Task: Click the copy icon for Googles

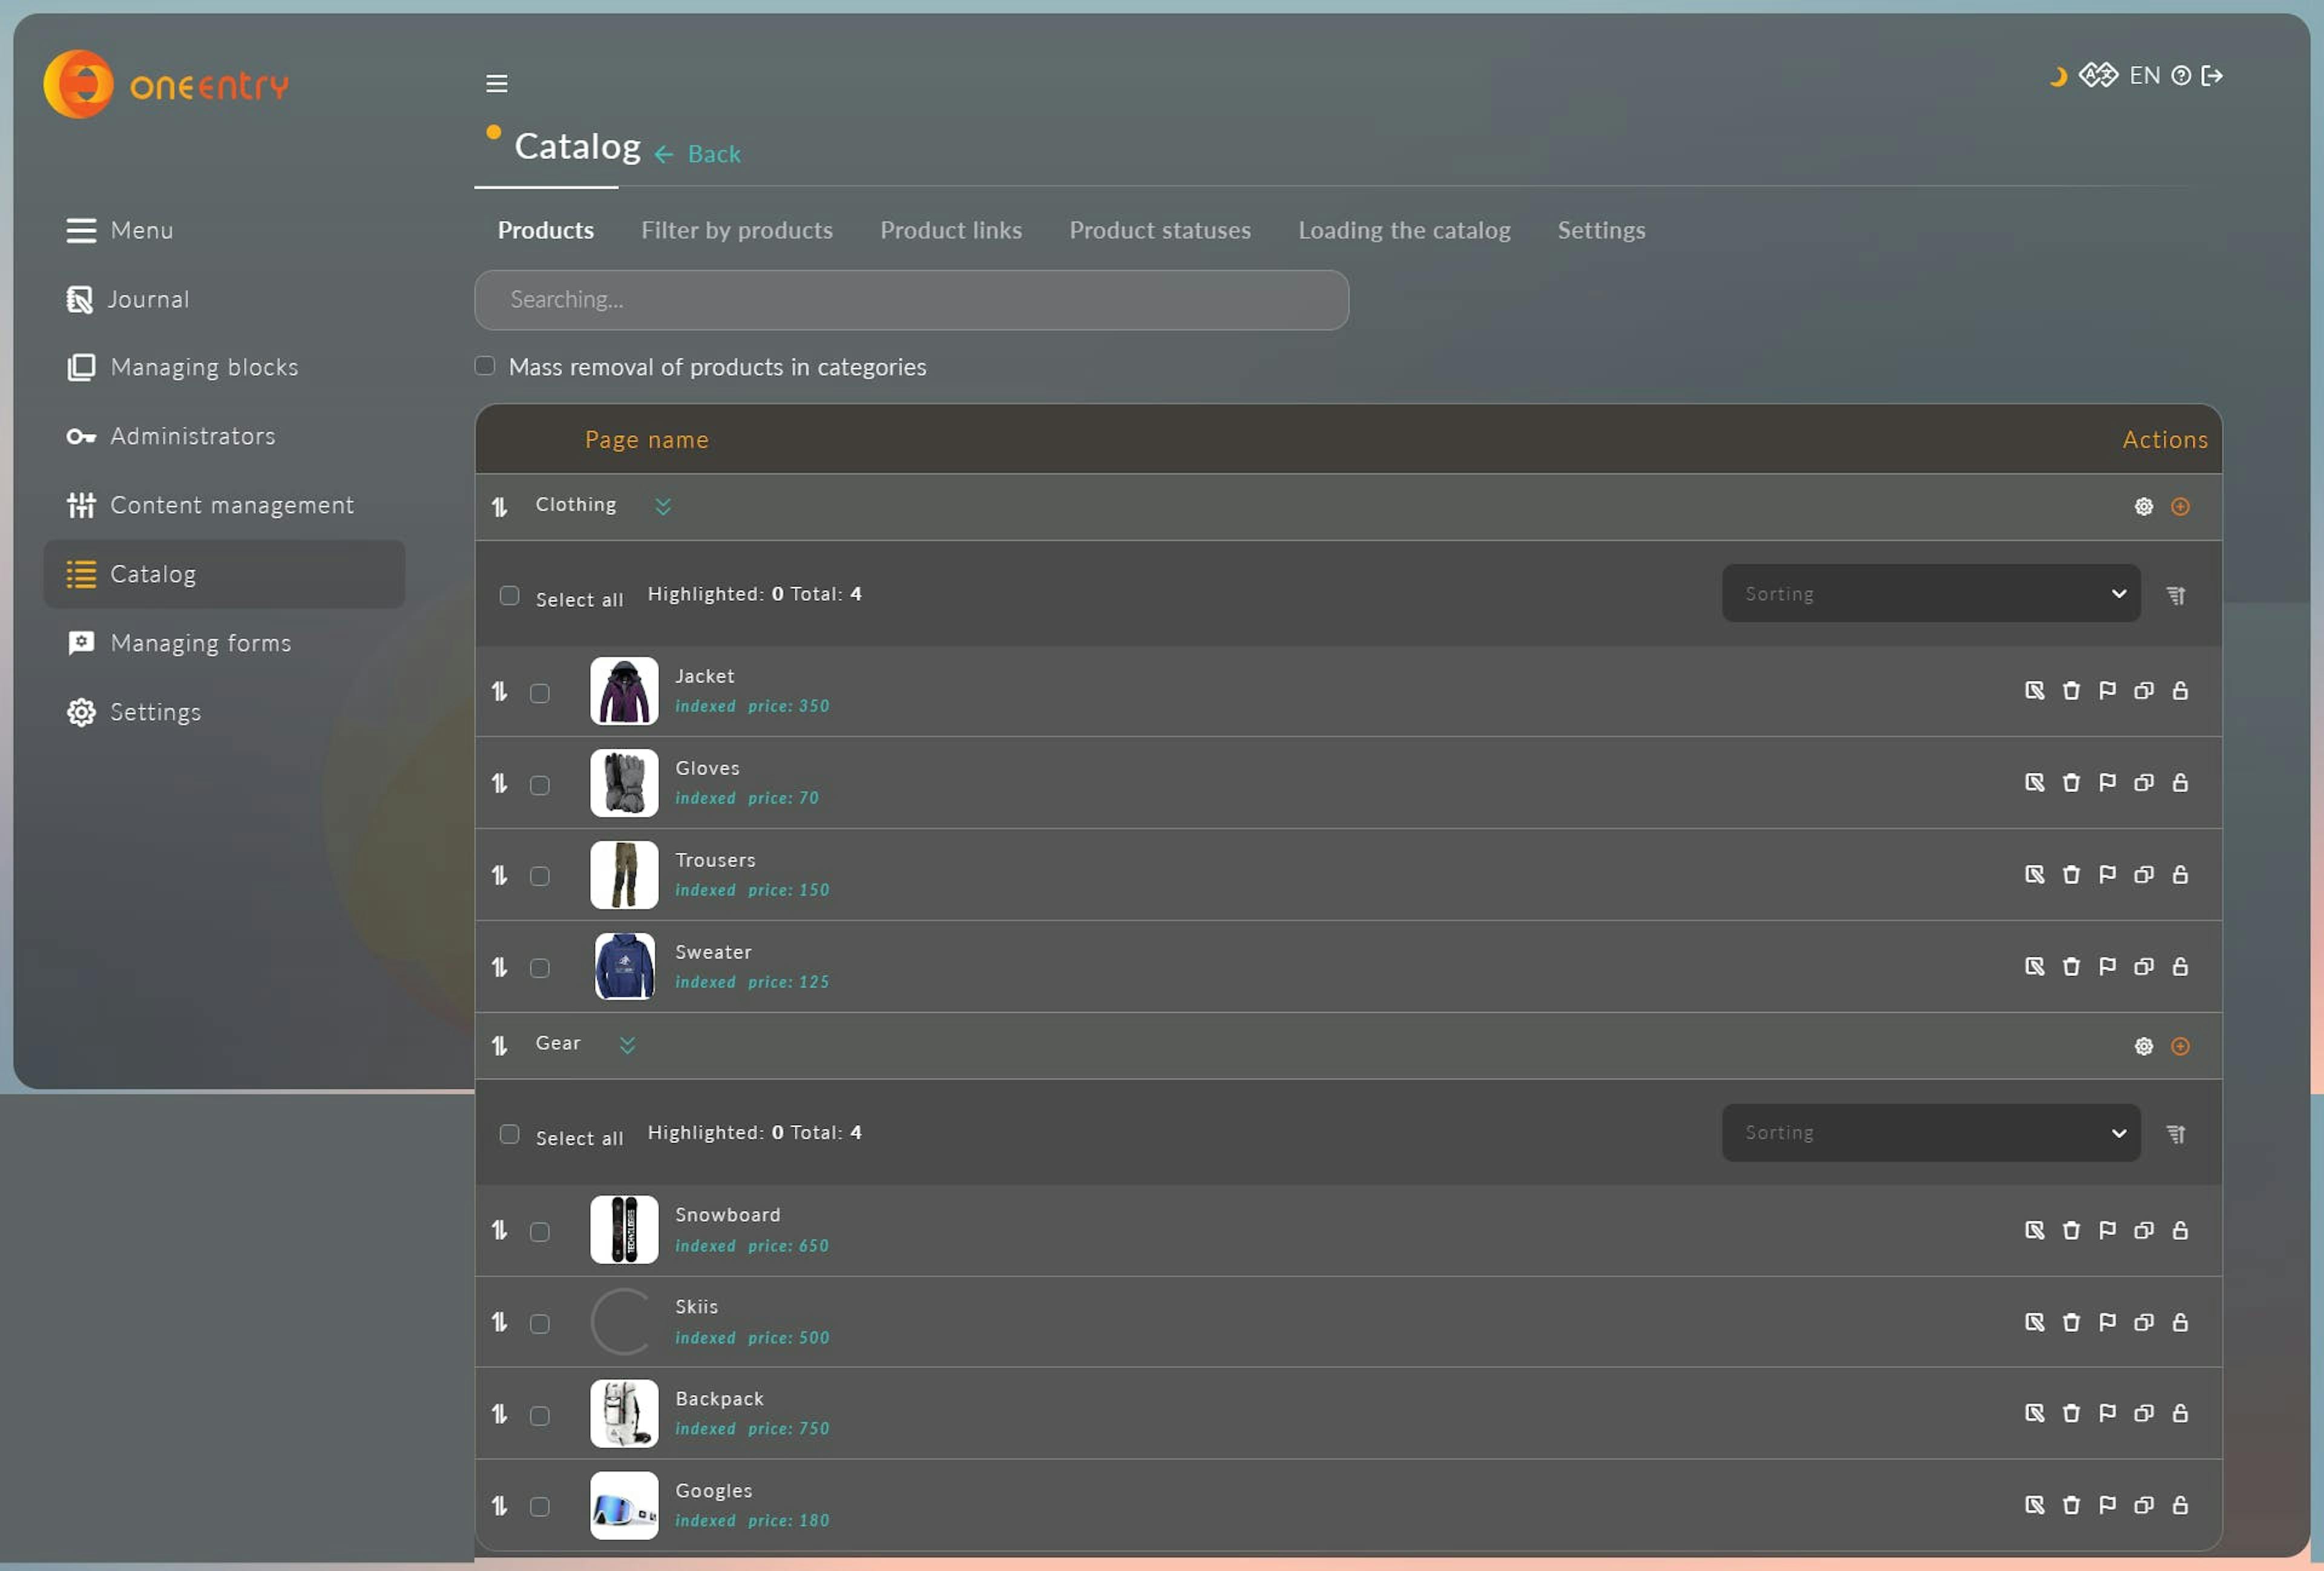Action: pyautogui.click(x=2142, y=1504)
